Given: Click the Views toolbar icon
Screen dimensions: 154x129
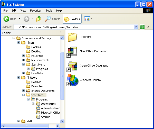Looking at the screenshot, I should click(87, 19).
